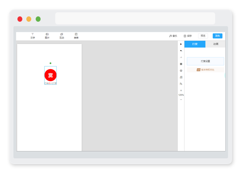Play the page animation preview
Screen dimensions: 247x172
pyautogui.click(x=181, y=44)
